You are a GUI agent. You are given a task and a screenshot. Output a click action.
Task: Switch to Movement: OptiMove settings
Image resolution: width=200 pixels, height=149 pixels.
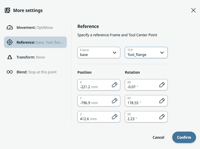coord(35,28)
